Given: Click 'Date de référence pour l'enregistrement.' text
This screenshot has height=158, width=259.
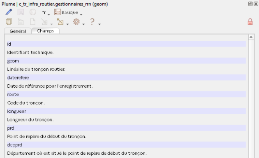Looking at the screenshot, I should (x=50, y=86).
